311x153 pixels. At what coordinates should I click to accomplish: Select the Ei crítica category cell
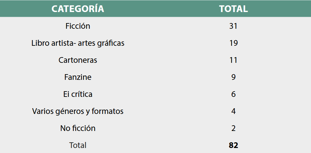(78, 94)
